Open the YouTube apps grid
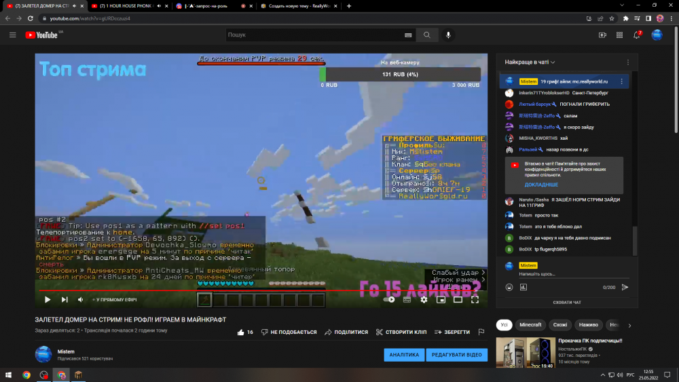This screenshot has width=679, height=382. 620,35
